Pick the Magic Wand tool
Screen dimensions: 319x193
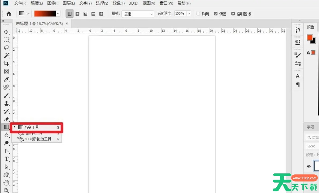tap(6, 56)
